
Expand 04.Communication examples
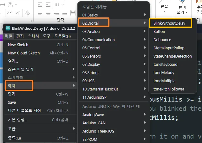(114, 40)
